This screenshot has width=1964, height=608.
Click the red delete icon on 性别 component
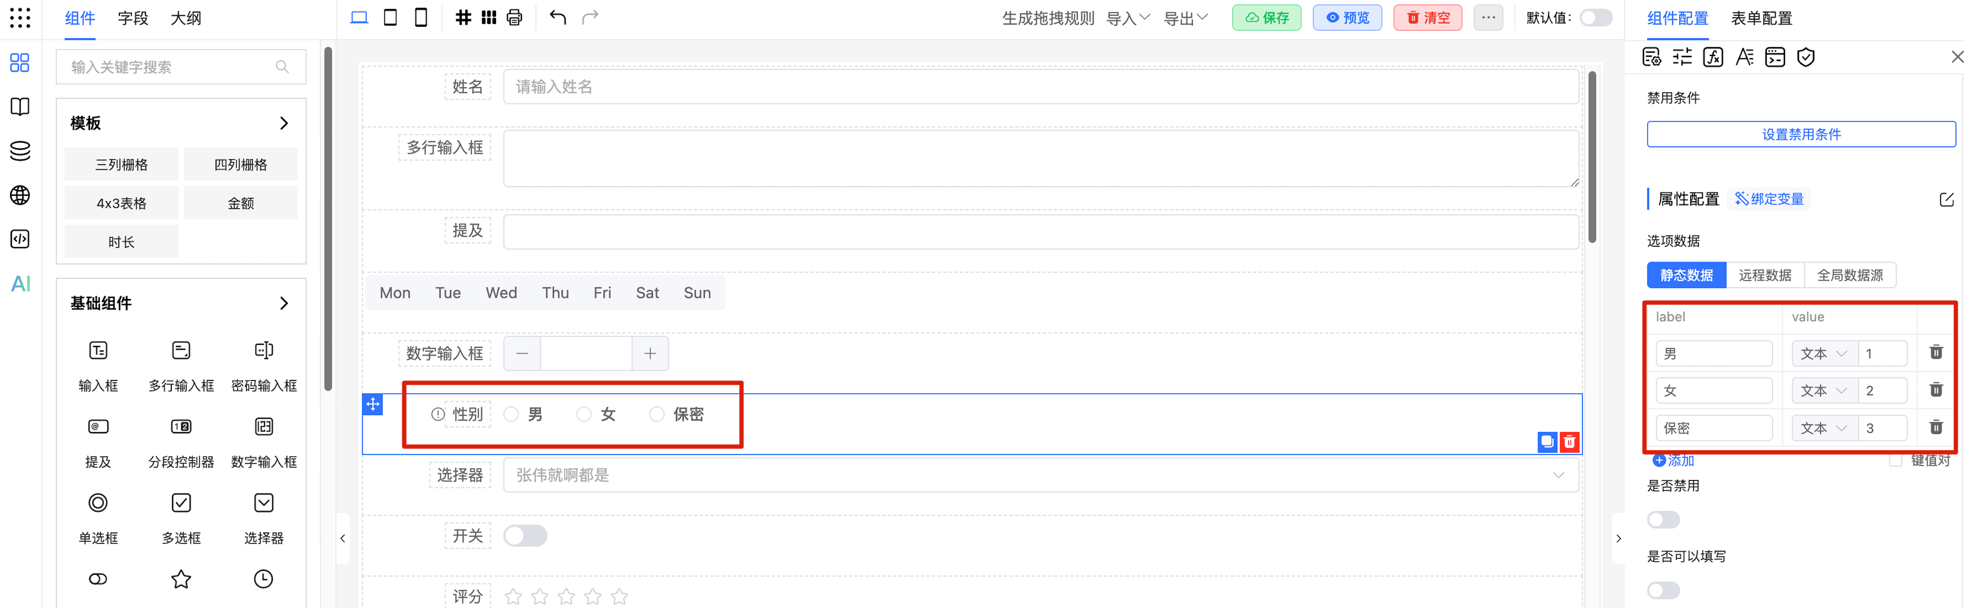1569,441
